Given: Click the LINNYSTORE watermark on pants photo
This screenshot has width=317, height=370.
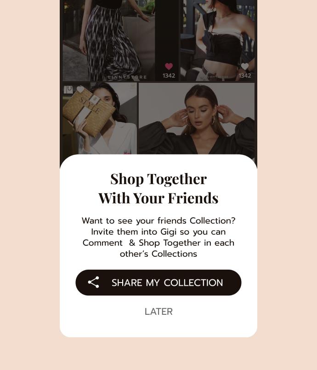Looking at the screenshot, I should click(x=127, y=77).
